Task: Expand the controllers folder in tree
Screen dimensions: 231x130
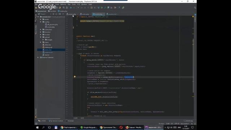Action: point(41,30)
